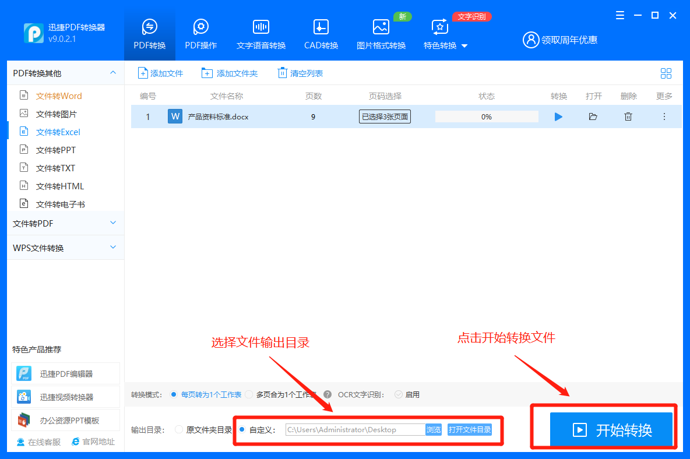Image resolution: width=690 pixels, height=459 pixels.
Task: Open 官网地址 website link
Action: [93, 442]
